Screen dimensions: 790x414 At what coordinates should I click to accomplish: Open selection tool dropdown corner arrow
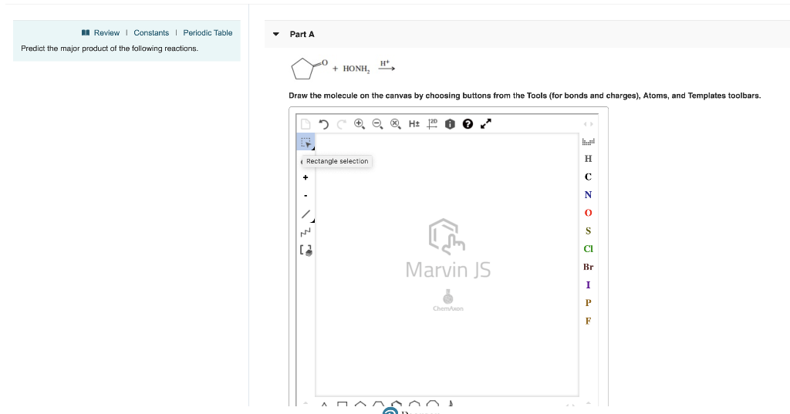(x=313, y=148)
